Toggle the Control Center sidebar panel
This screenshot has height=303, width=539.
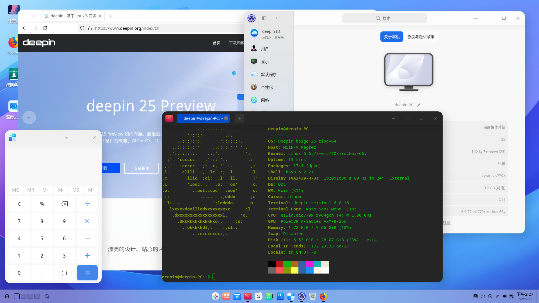click(264, 18)
